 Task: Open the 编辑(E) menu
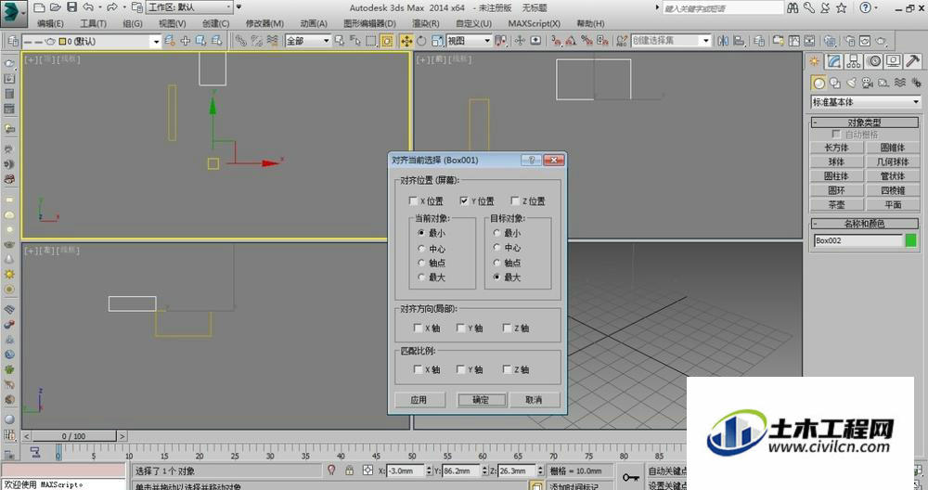point(50,23)
